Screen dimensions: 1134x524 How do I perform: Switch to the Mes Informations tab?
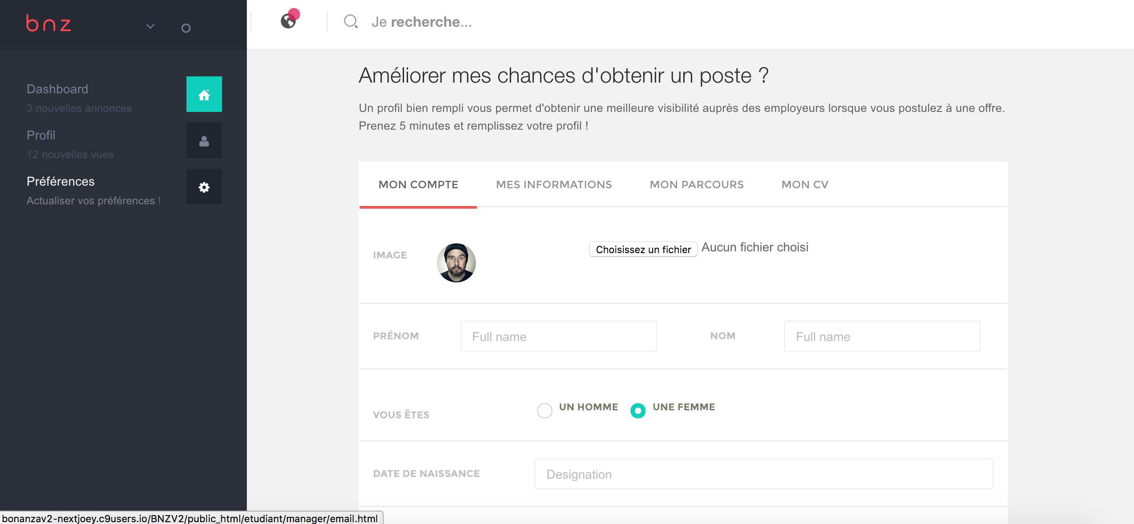(554, 185)
